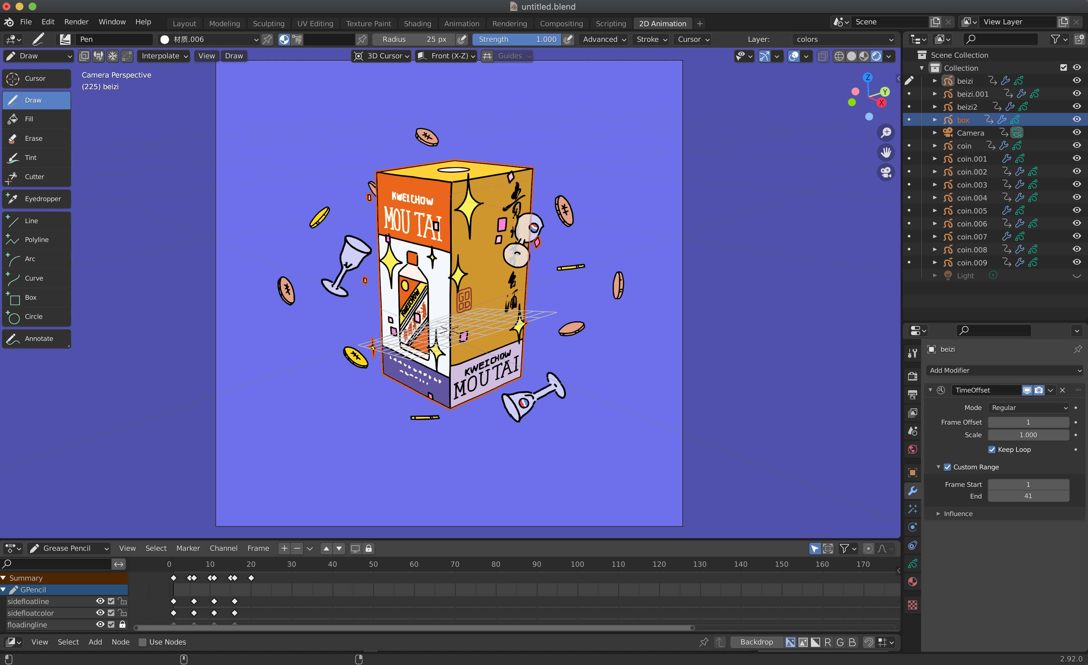Toggle visibility of sidefloatcolor layer
The width and height of the screenshot is (1088, 665).
(100, 613)
